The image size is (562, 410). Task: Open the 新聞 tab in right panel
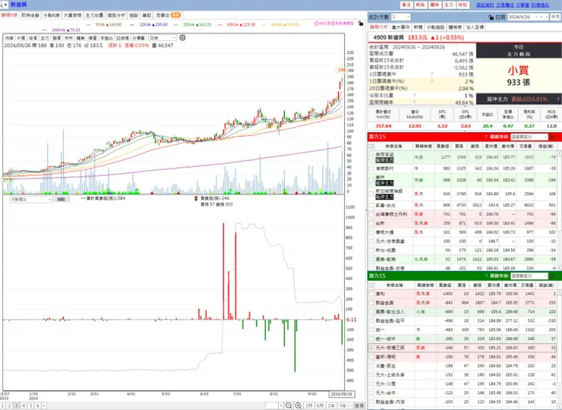(418, 27)
